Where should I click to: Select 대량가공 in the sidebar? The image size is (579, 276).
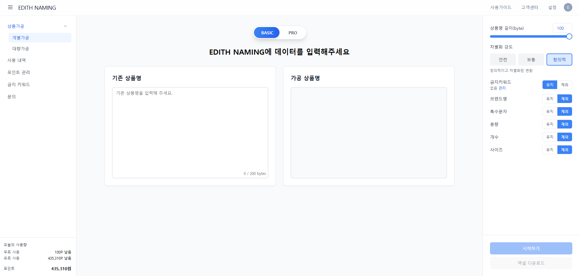(x=20, y=48)
